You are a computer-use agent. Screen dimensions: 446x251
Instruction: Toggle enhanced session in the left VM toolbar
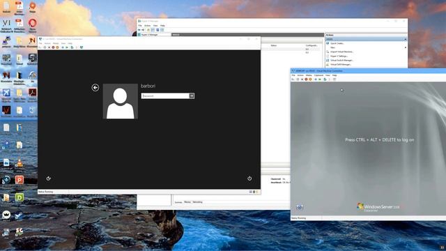pyautogui.click(x=82, y=47)
